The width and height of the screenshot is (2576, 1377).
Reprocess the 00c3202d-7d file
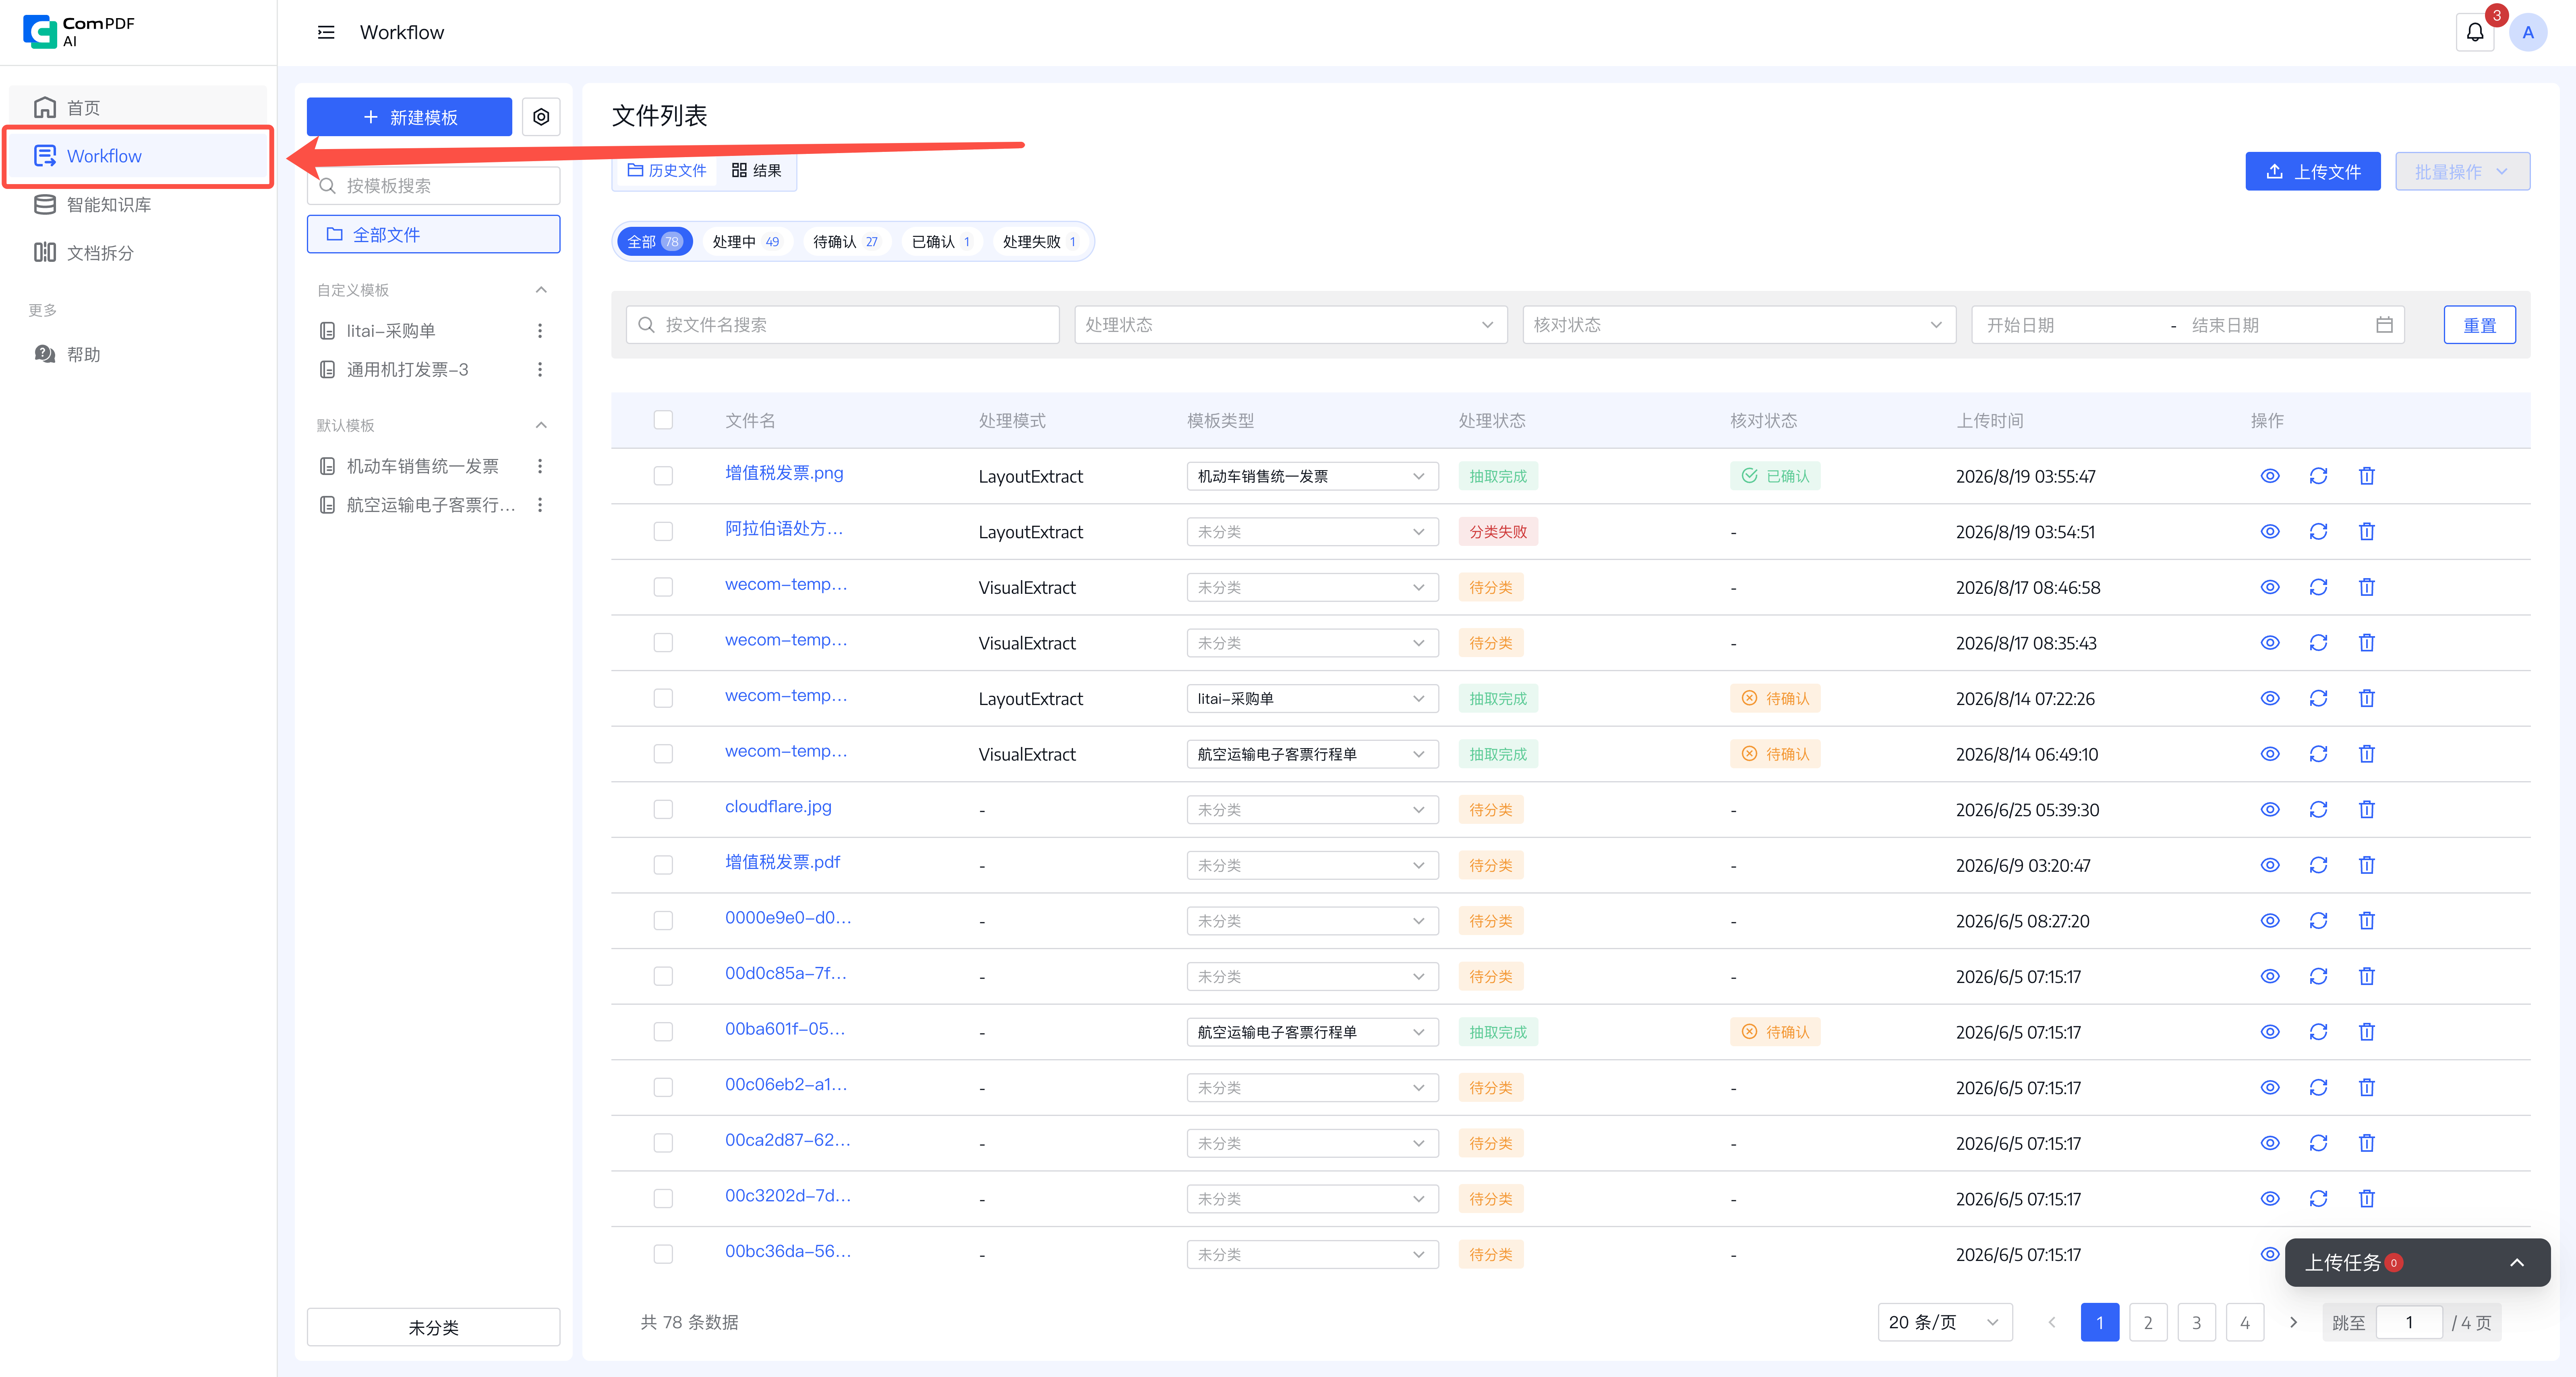[x=2318, y=1199]
